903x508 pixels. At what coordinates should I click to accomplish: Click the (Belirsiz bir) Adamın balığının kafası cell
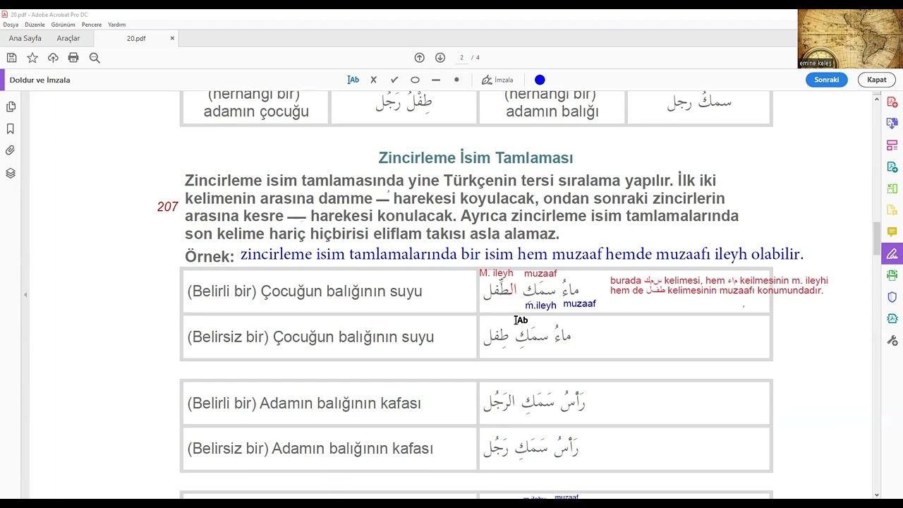click(x=329, y=449)
